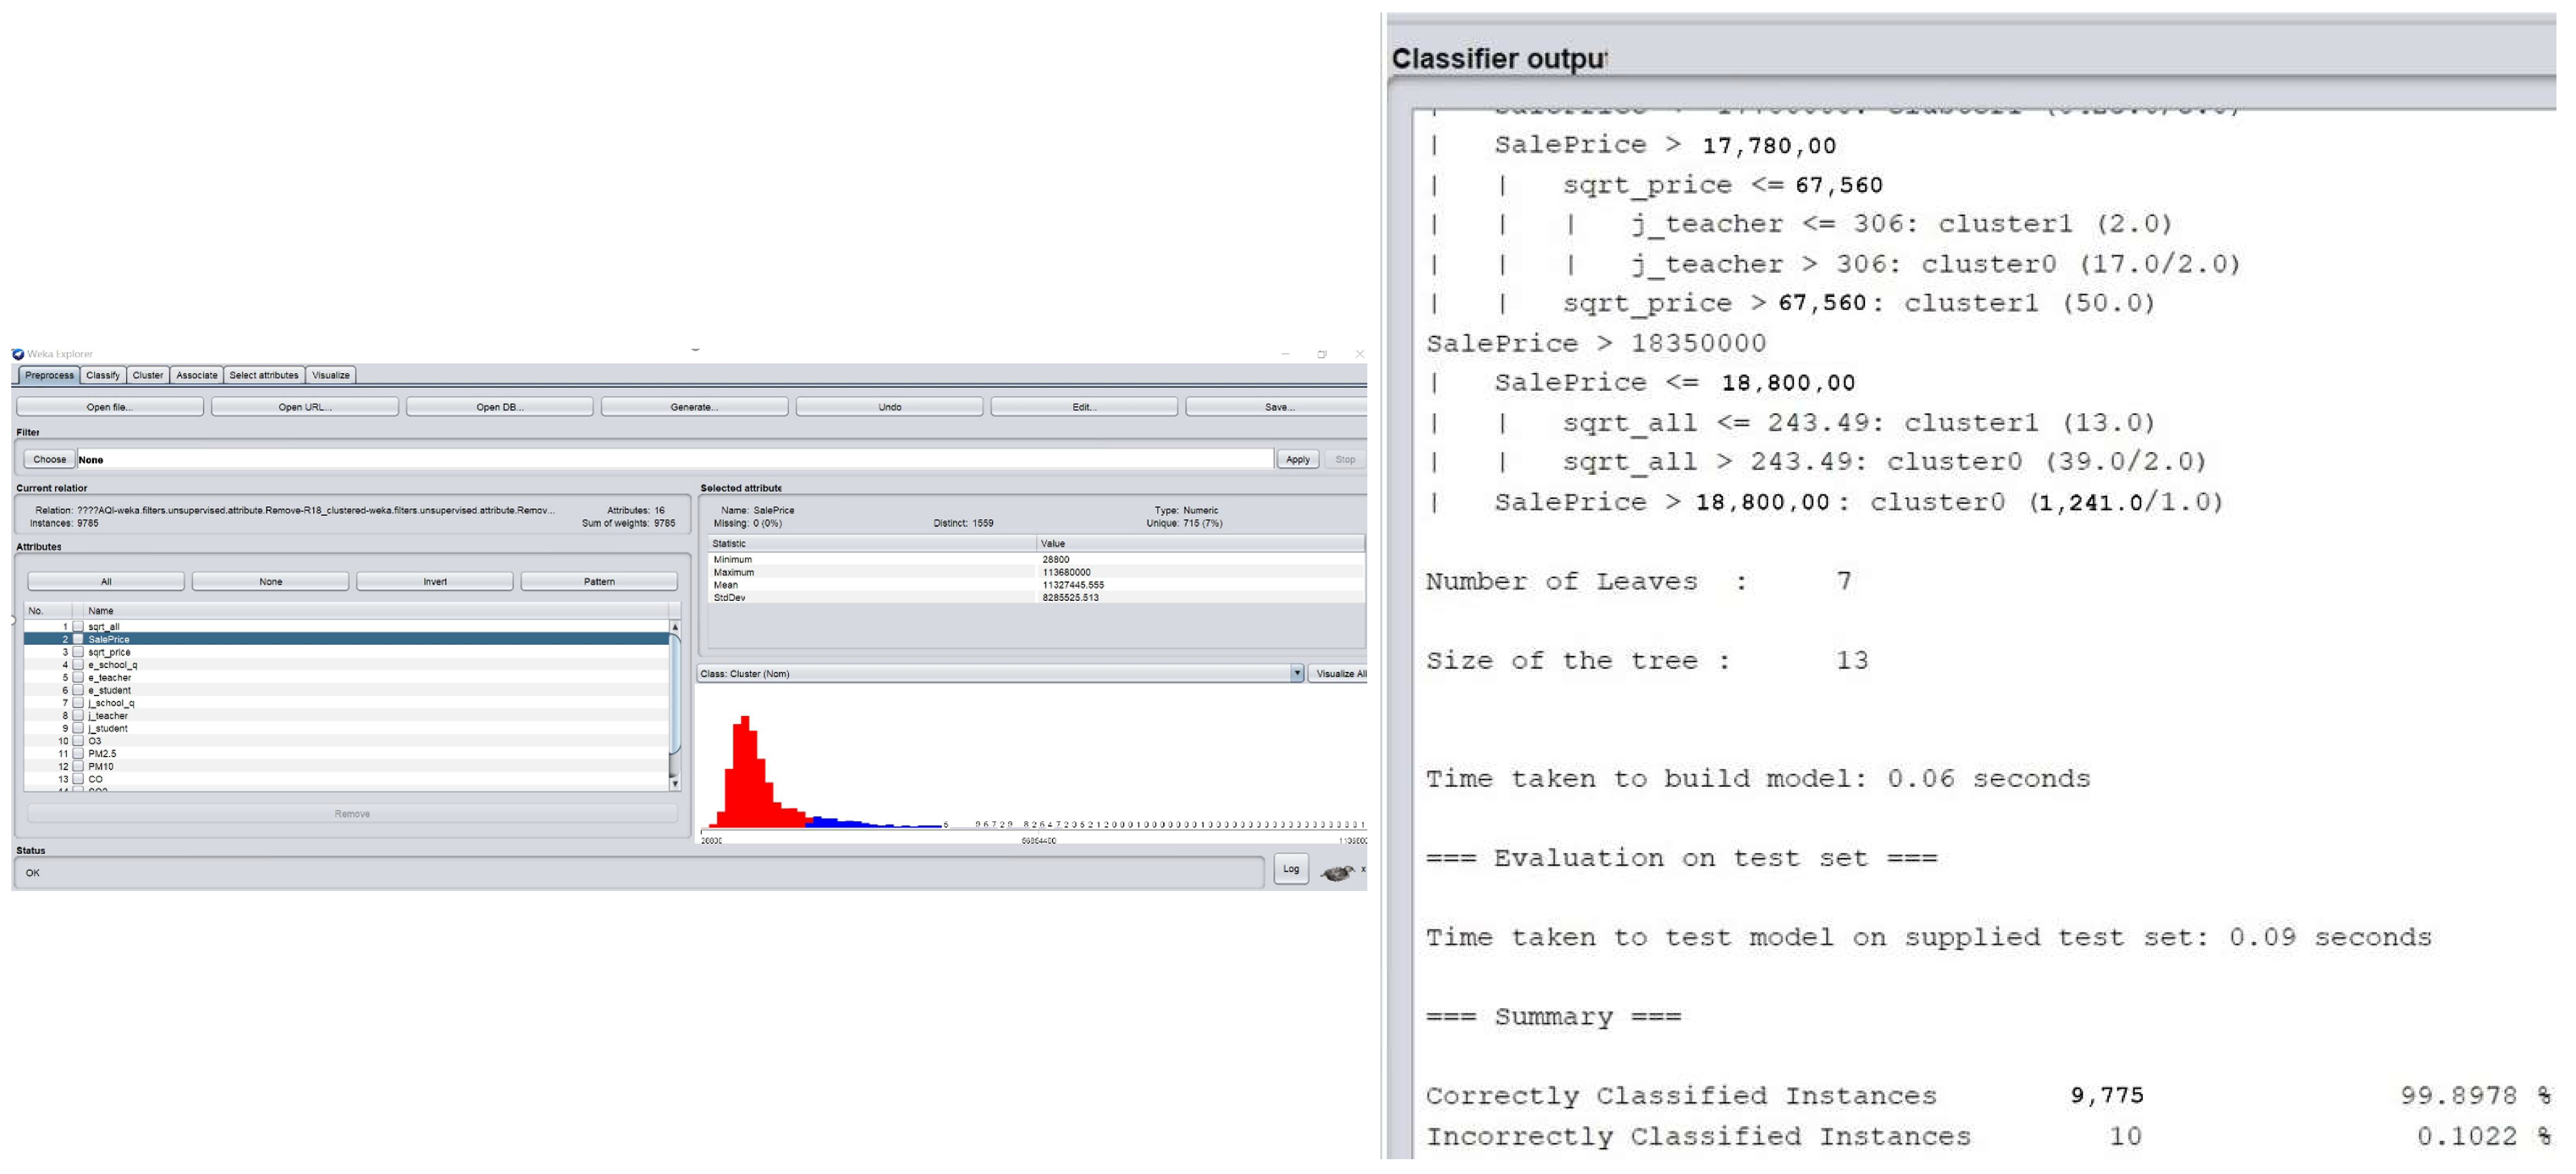2576x1174 pixels.
Task: Click the Invert selection button
Action: (x=434, y=582)
